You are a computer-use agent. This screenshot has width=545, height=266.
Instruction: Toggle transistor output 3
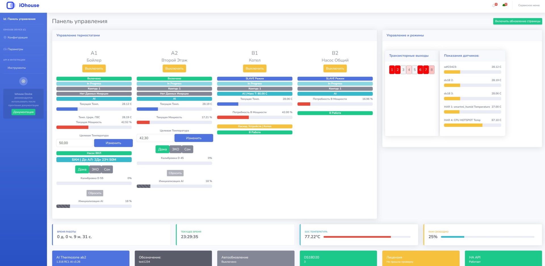pos(403,70)
